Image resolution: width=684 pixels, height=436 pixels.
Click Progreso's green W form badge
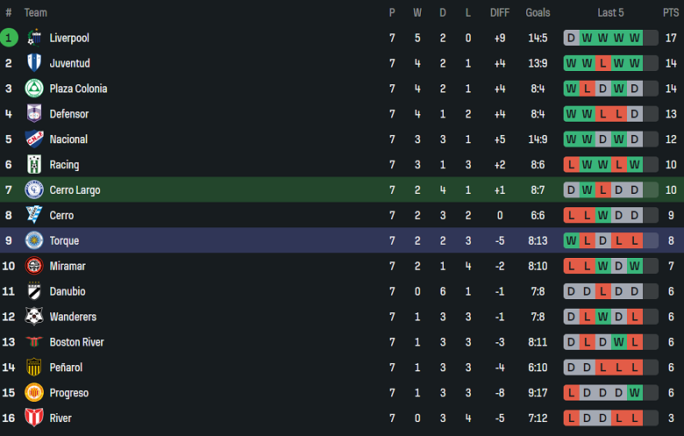tap(635, 393)
